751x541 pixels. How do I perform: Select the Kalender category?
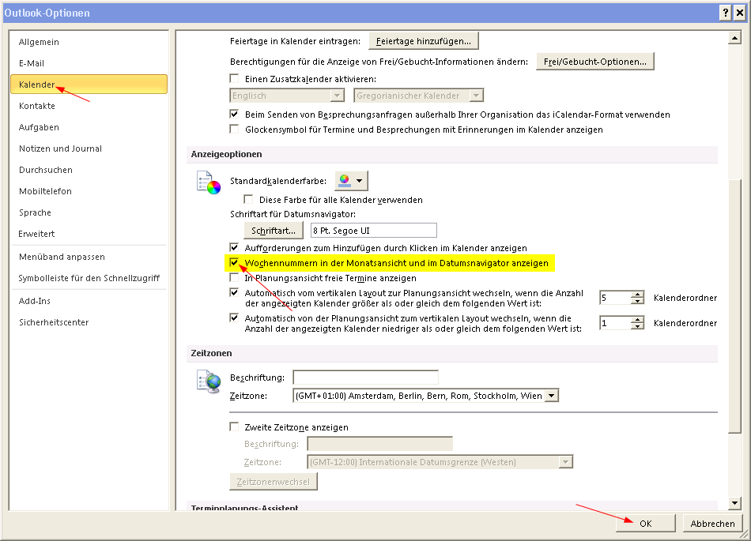tap(89, 85)
